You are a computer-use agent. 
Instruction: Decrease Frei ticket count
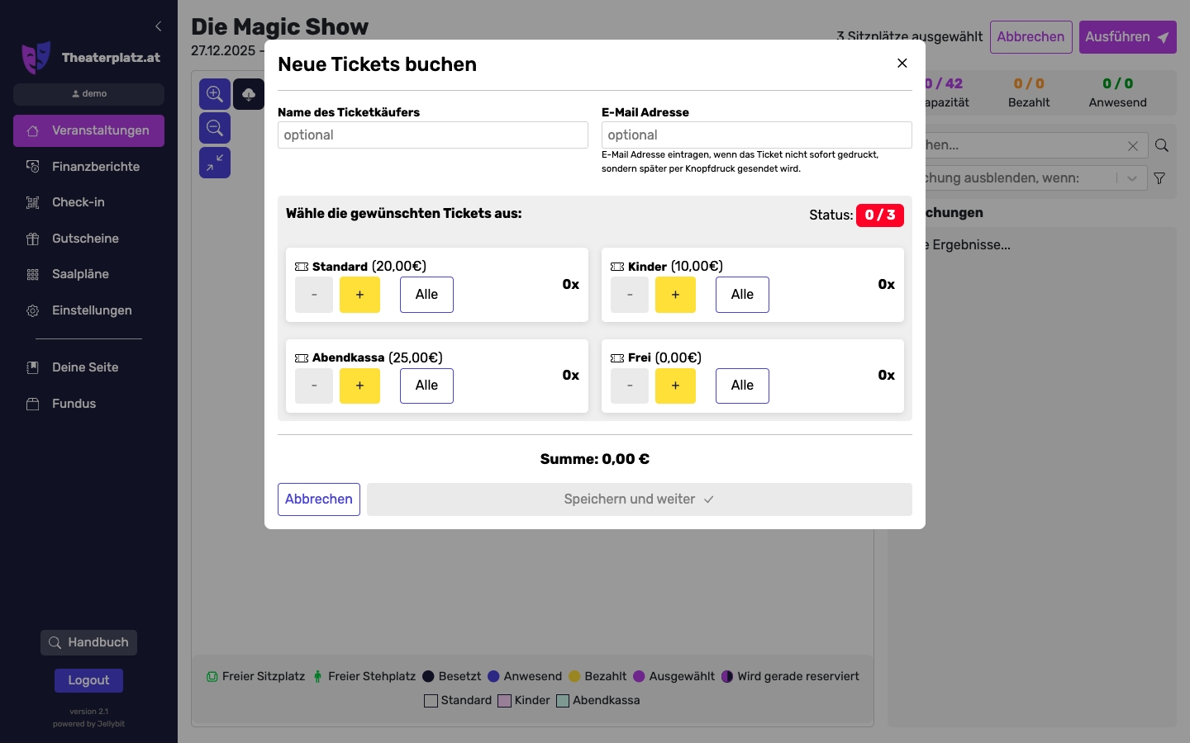pos(630,386)
